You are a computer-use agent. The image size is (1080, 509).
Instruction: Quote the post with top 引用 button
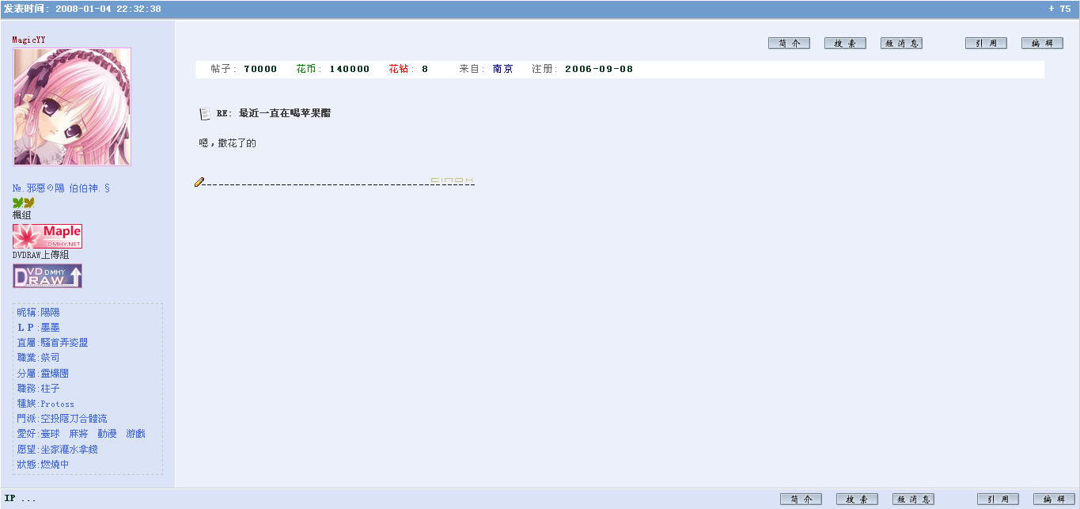click(x=986, y=44)
